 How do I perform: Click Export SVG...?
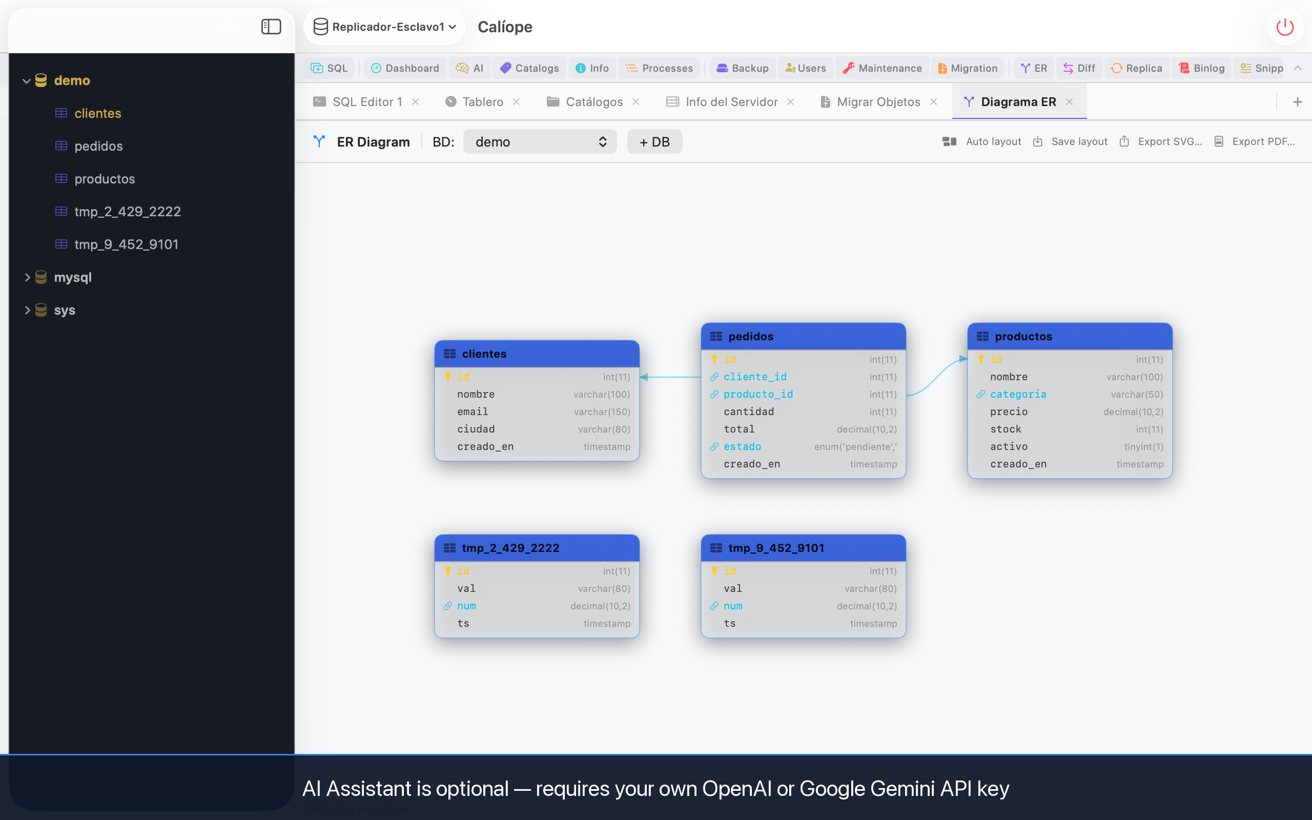click(x=1161, y=141)
